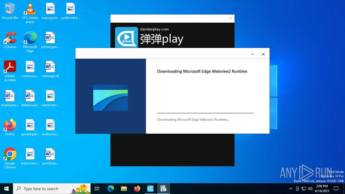Screen dimensions: 345x194
Task: Open Microsoft Edge desktop shortcut
Action: (x=30, y=42)
